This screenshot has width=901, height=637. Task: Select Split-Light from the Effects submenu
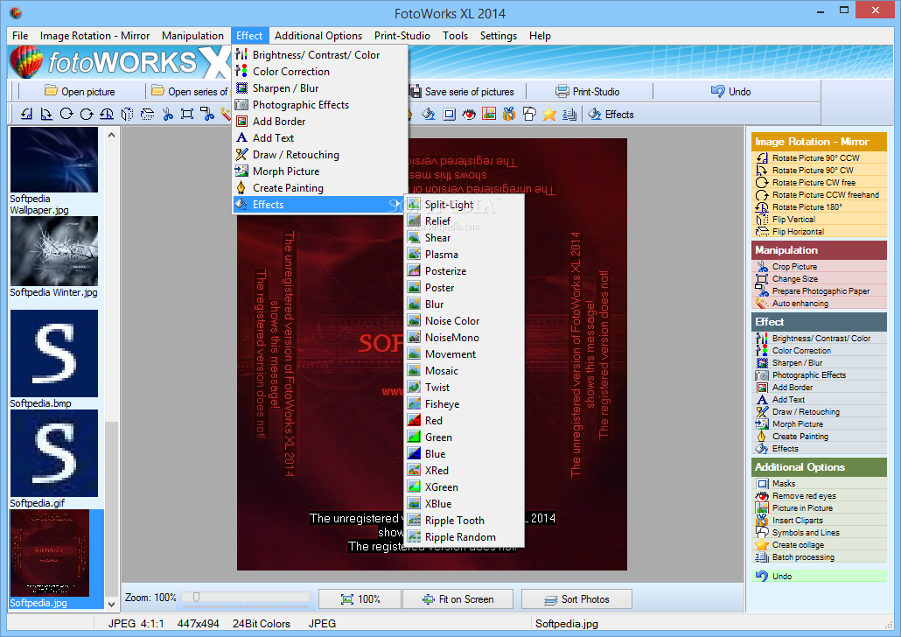click(464, 205)
